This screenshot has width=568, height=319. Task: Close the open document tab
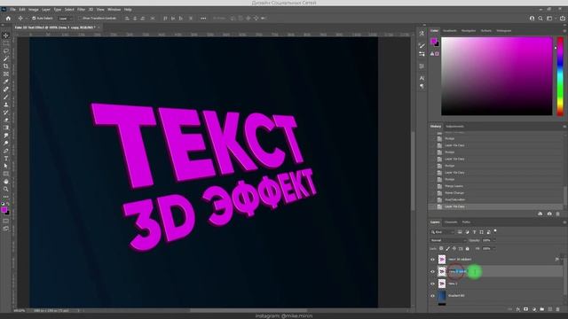pos(99,27)
